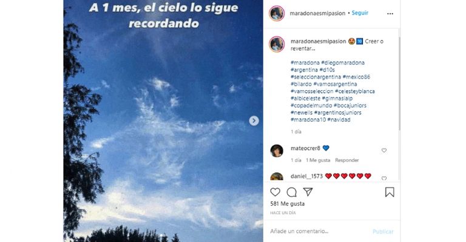Viewport: 466px width, 242px height.
Task: Open the comment bubble icon
Action: [291, 192]
